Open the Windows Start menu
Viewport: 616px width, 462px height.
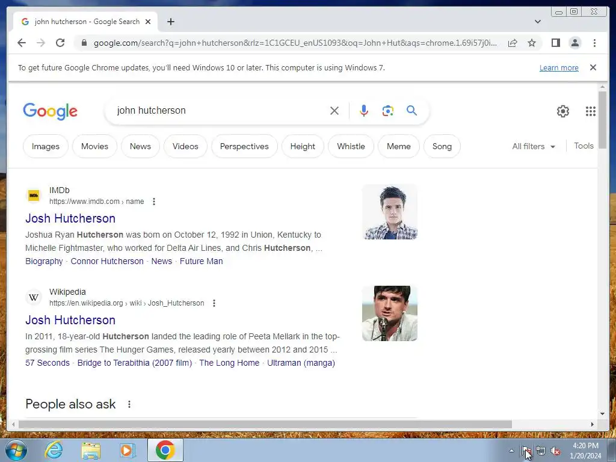coord(16,450)
